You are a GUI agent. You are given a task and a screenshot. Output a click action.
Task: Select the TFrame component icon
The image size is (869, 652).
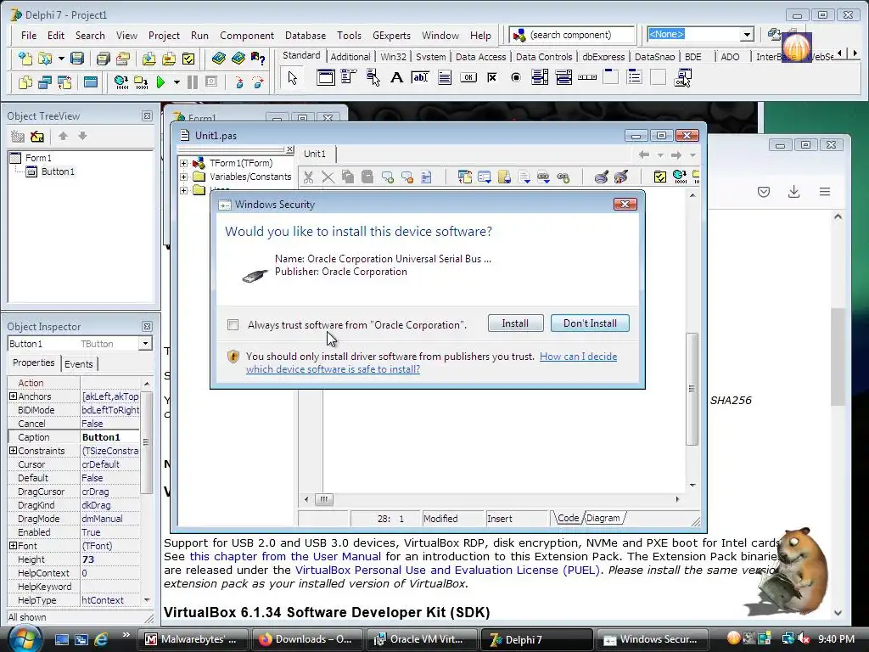point(325,77)
